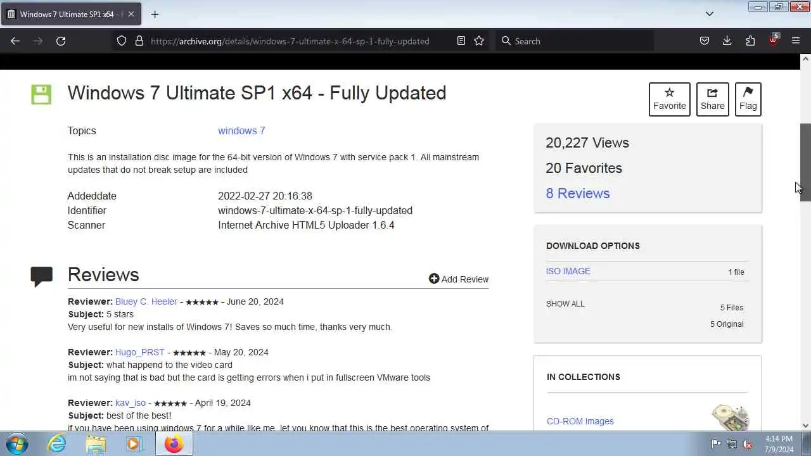Open Action Center flag tray icon
Screen dimensions: 811x456
(716, 444)
